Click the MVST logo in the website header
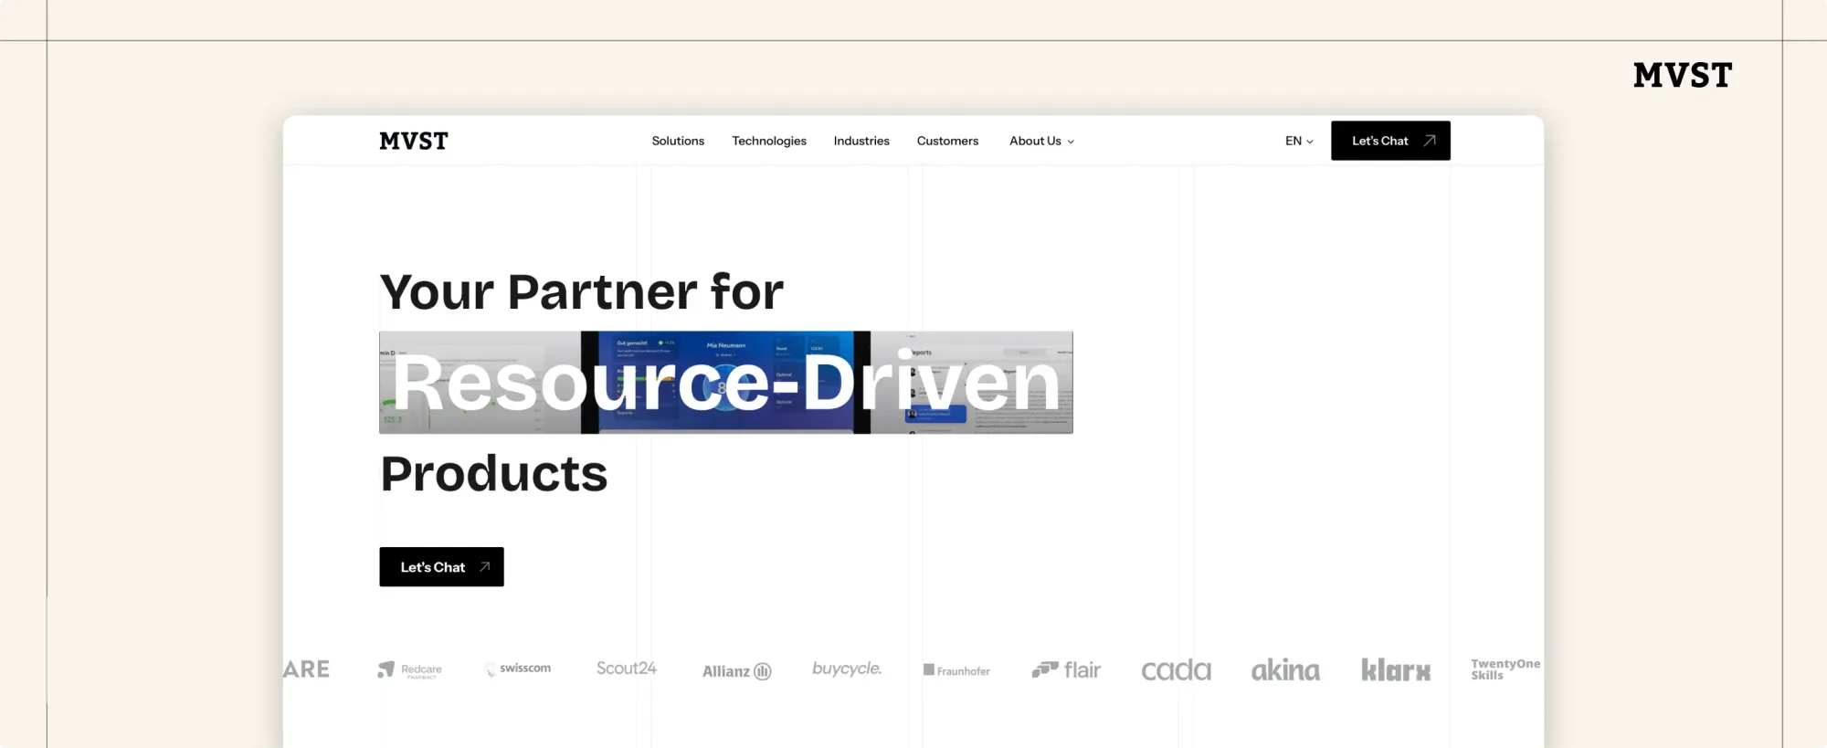This screenshot has height=748, width=1827. 414,141
